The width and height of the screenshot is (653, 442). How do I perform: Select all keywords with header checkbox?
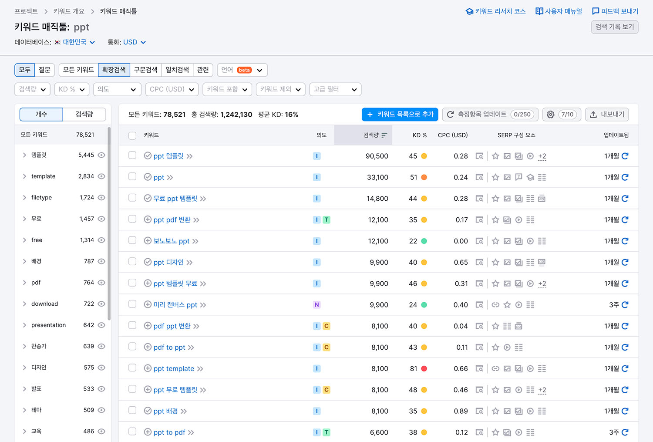coord(132,135)
